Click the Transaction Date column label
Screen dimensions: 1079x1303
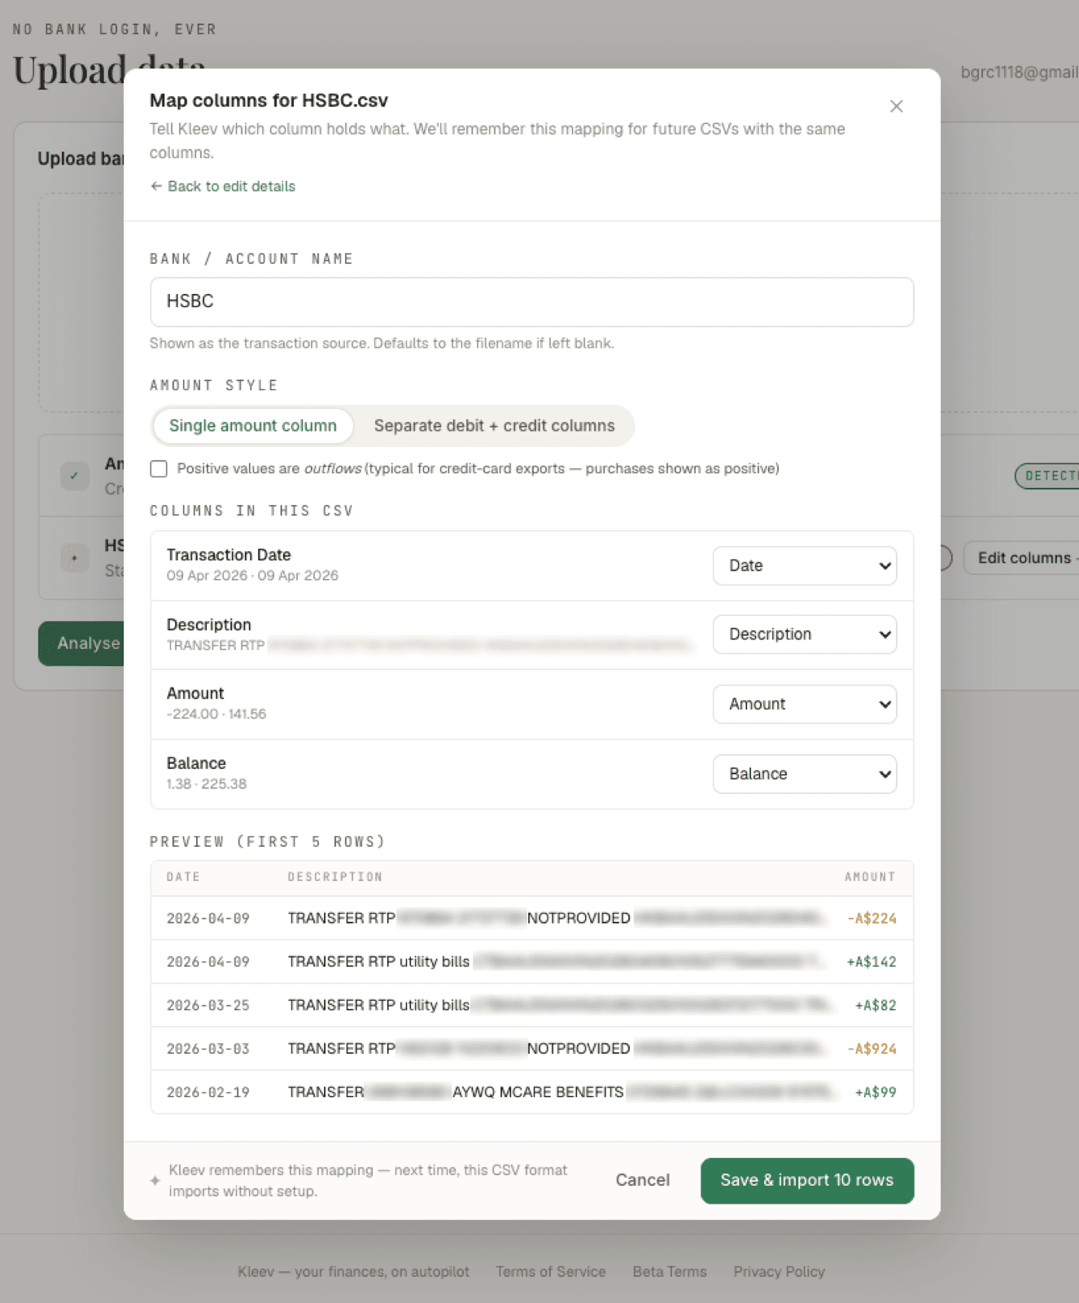pyautogui.click(x=229, y=555)
